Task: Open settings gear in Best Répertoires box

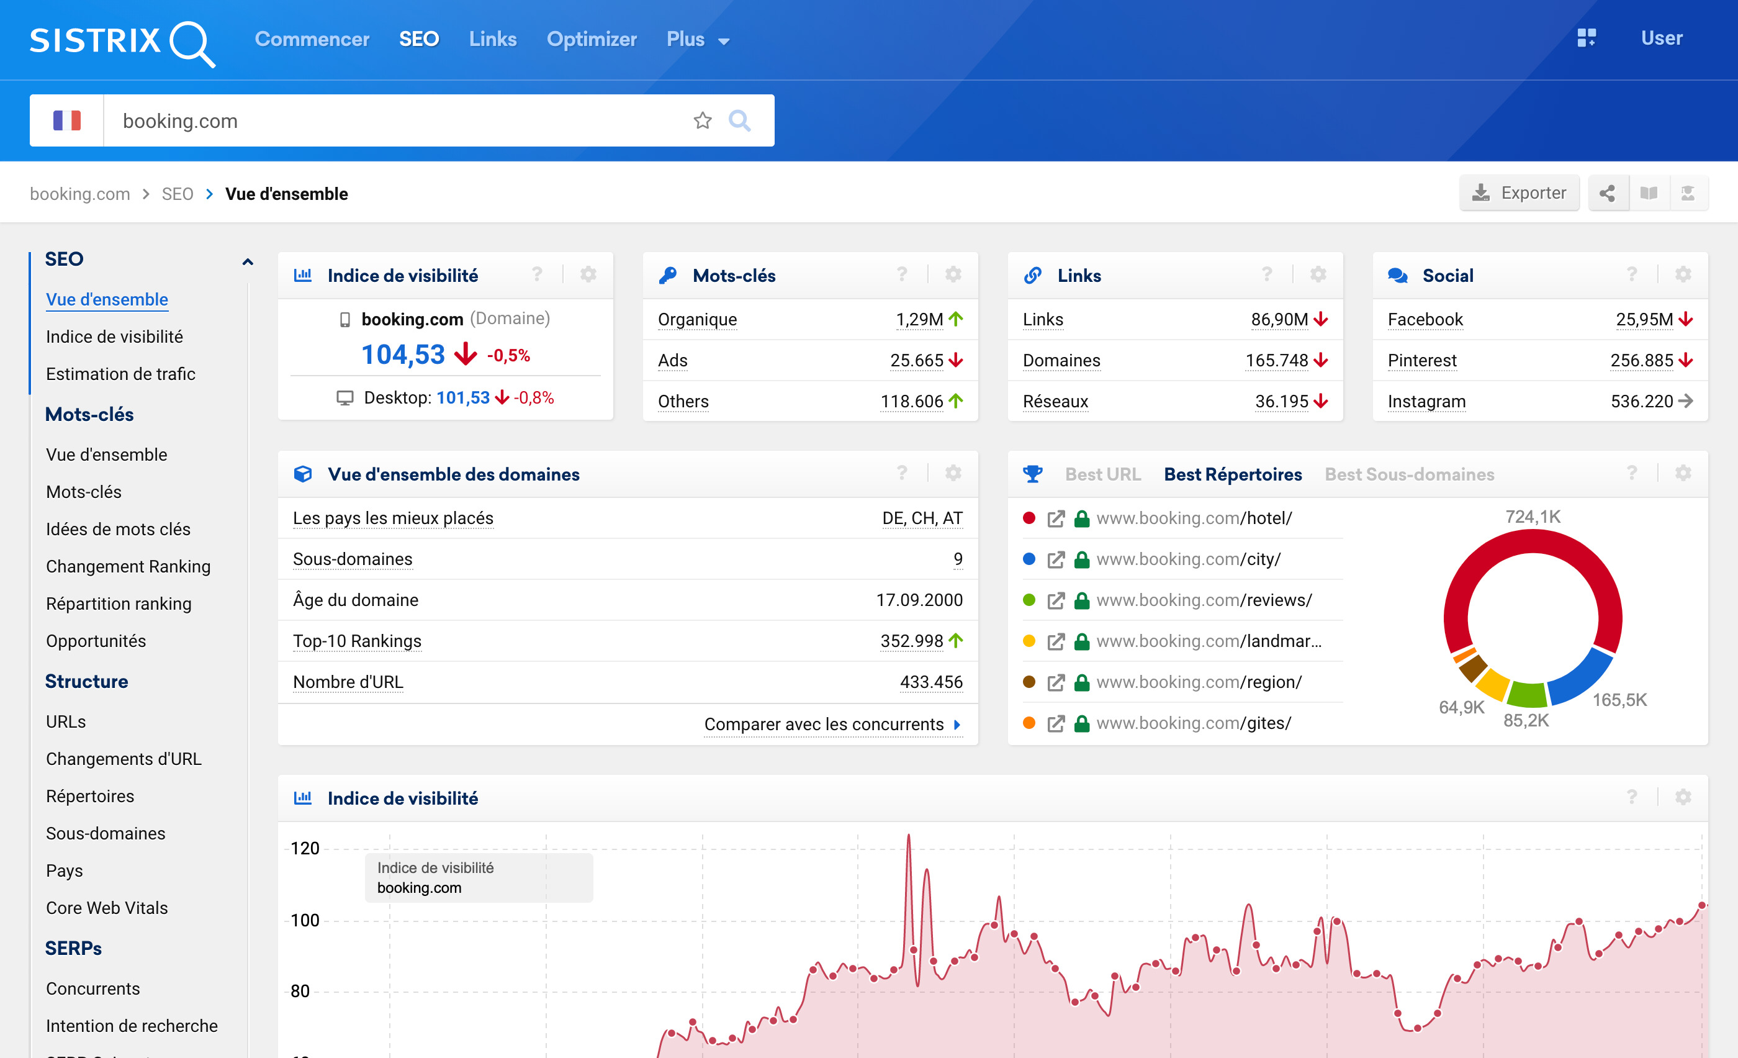Action: click(x=1683, y=473)
